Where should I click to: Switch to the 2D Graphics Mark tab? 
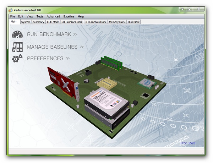72,22
